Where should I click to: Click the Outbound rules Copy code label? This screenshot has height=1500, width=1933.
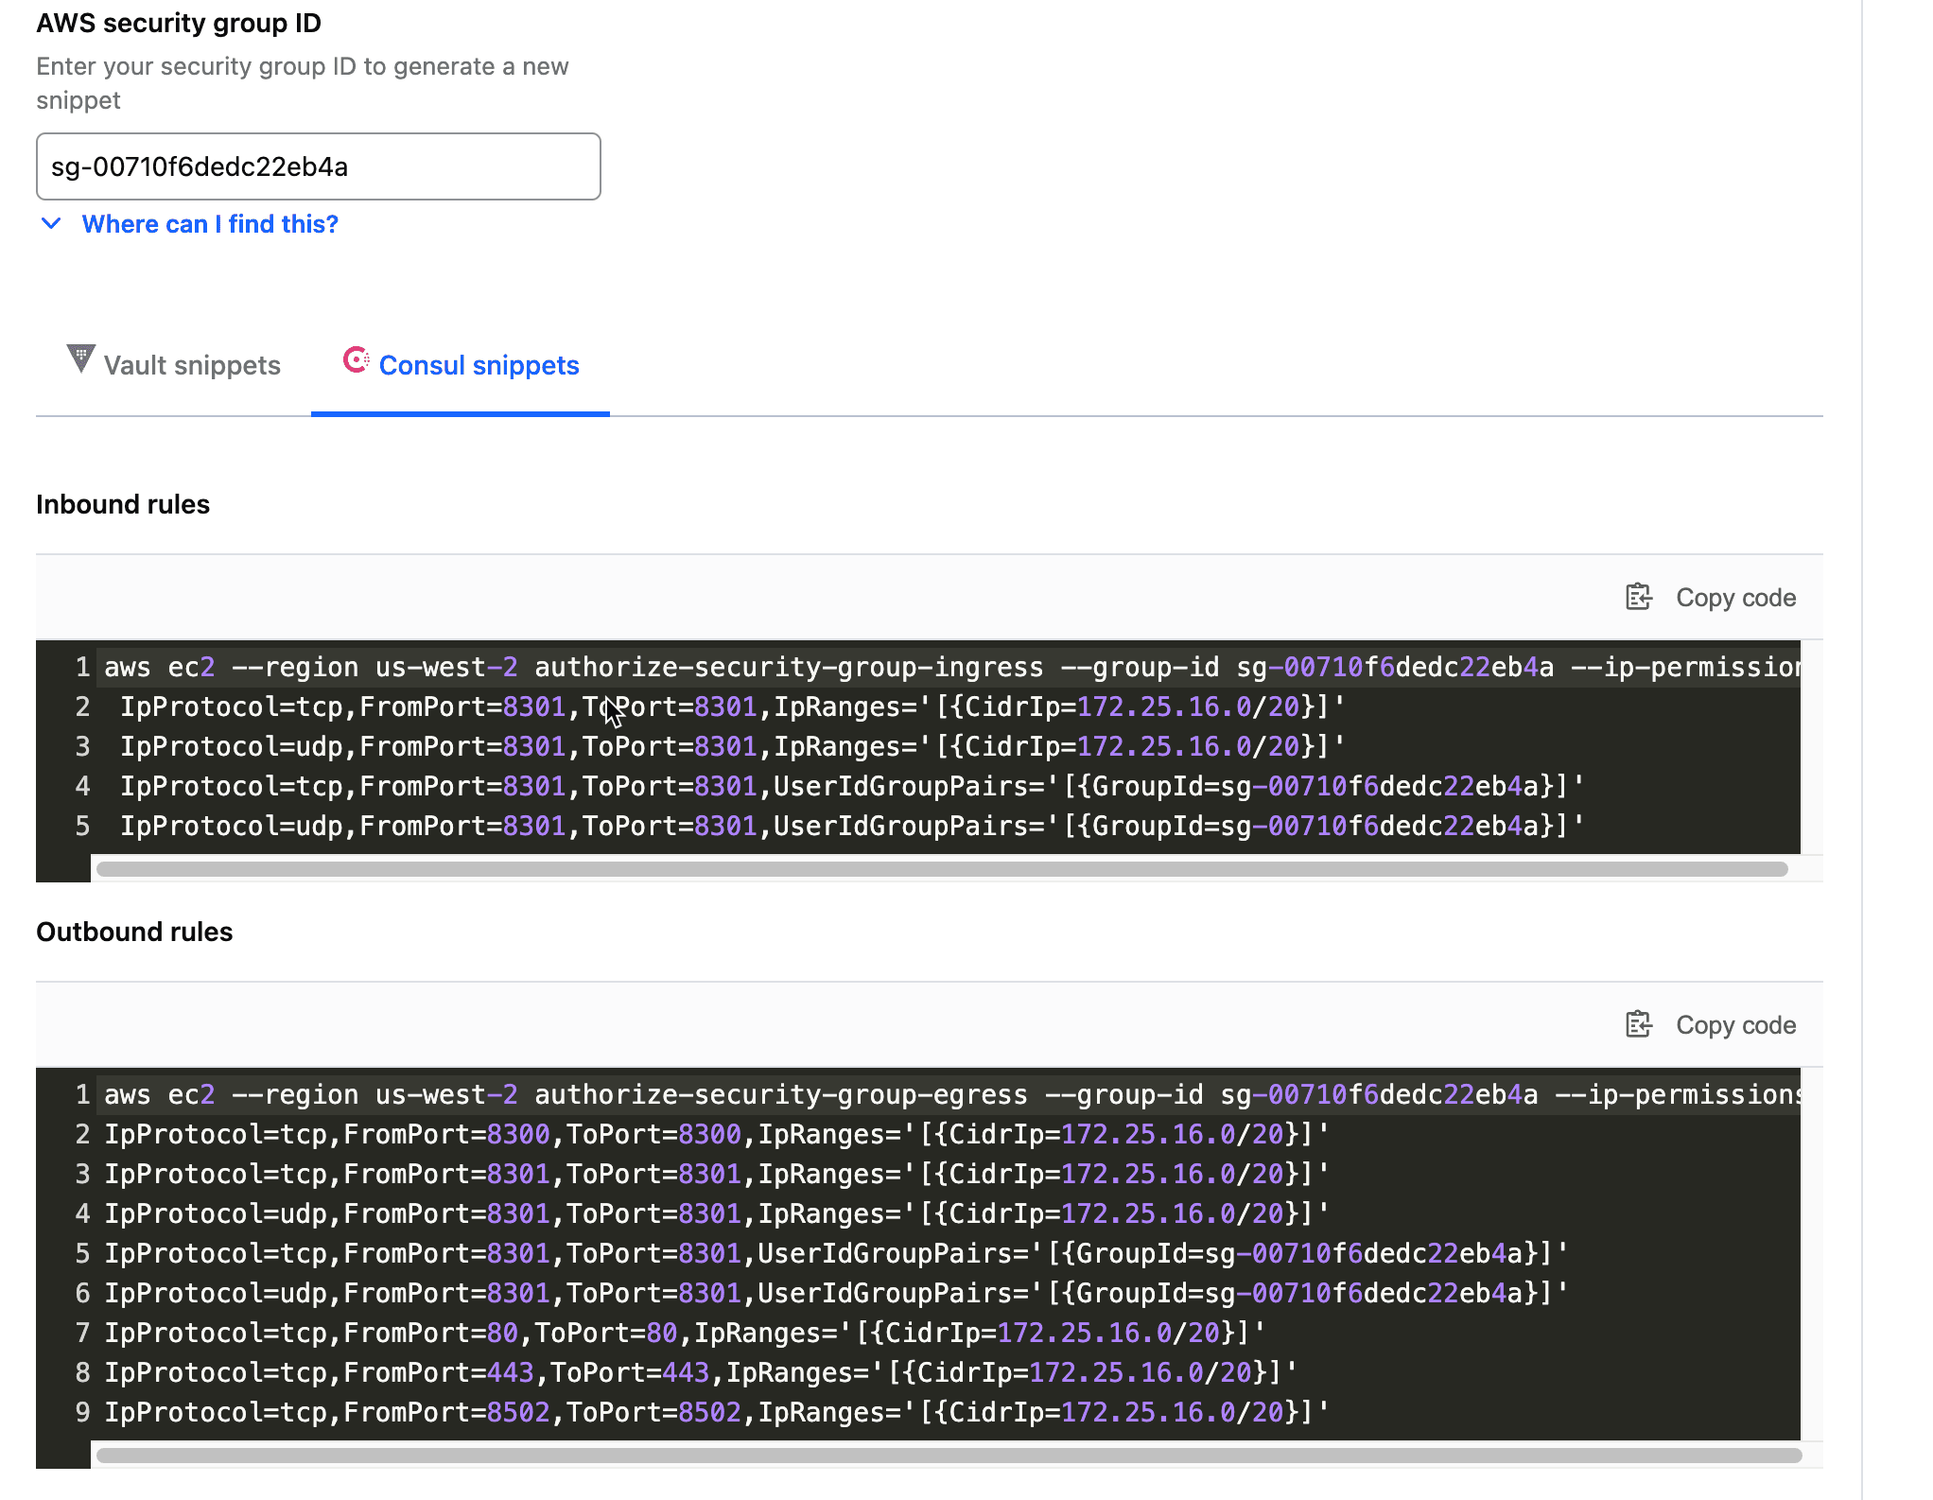click(x=1735, y=1025)
